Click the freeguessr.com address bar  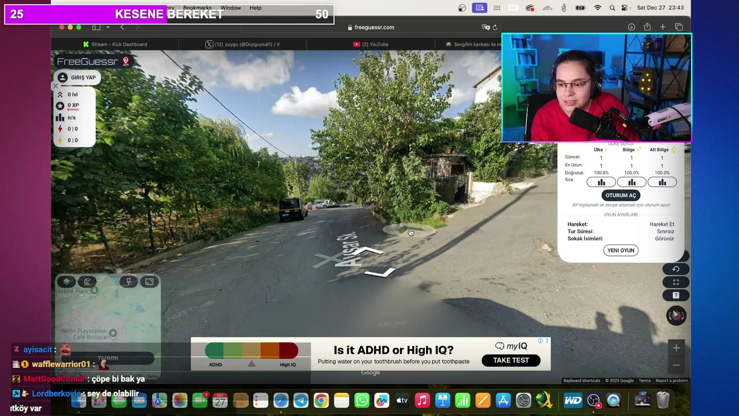(369, 27)
